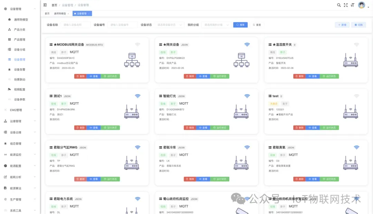Click the 重置 button

257,25
